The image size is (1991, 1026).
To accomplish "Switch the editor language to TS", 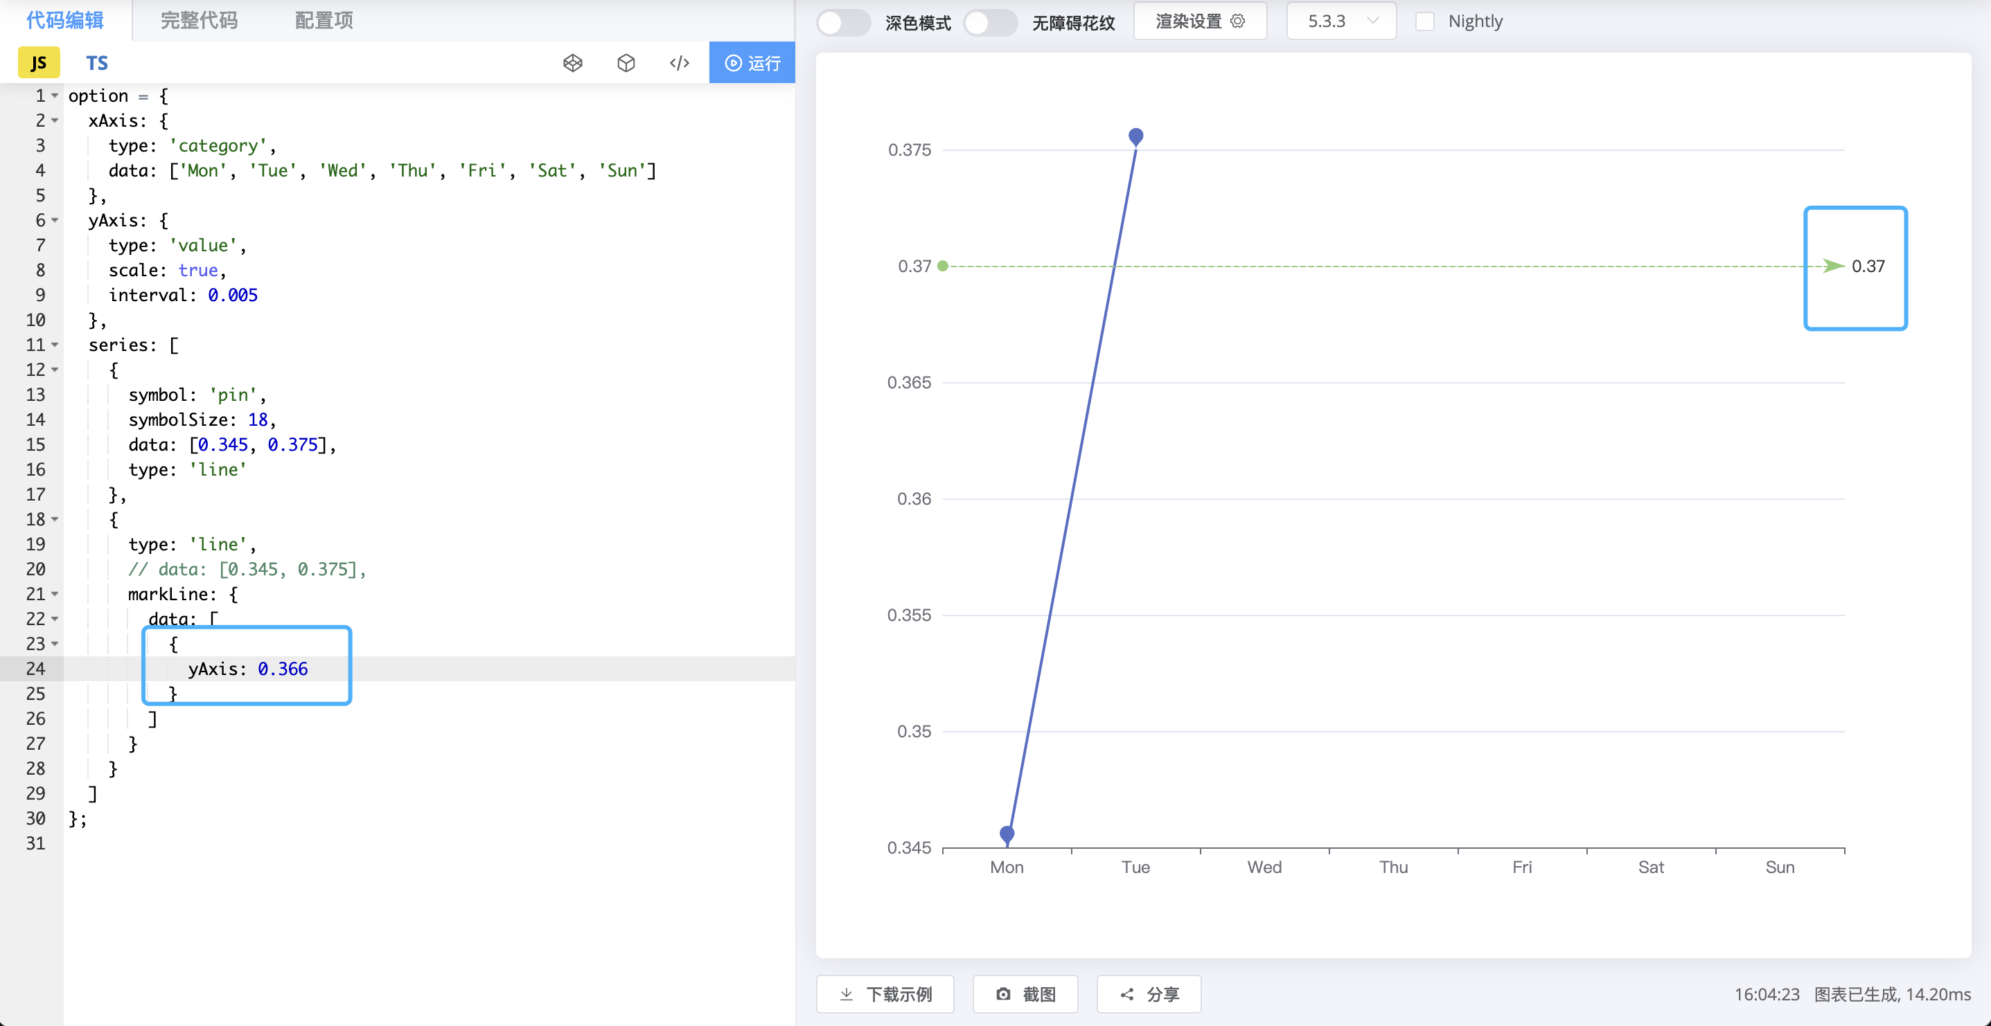I will coord(96,62).
